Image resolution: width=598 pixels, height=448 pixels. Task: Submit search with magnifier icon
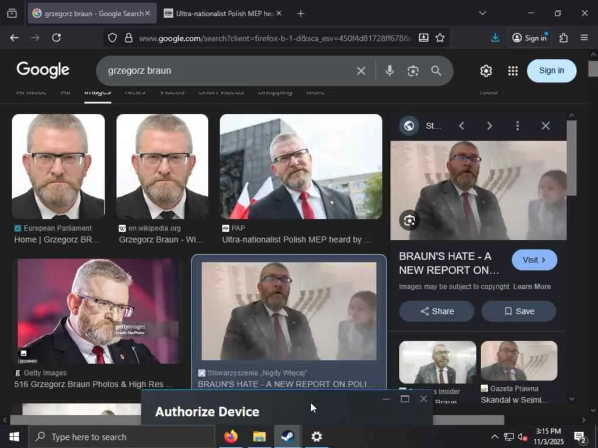(436, 71)
